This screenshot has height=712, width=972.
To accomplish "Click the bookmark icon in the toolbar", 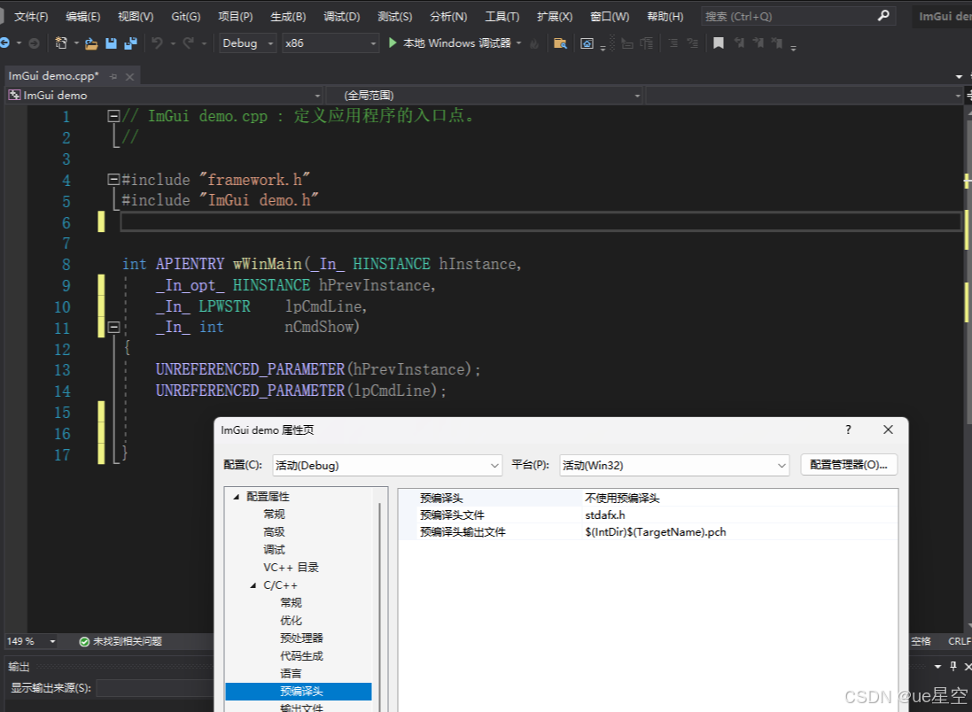I will pos(719,43).
